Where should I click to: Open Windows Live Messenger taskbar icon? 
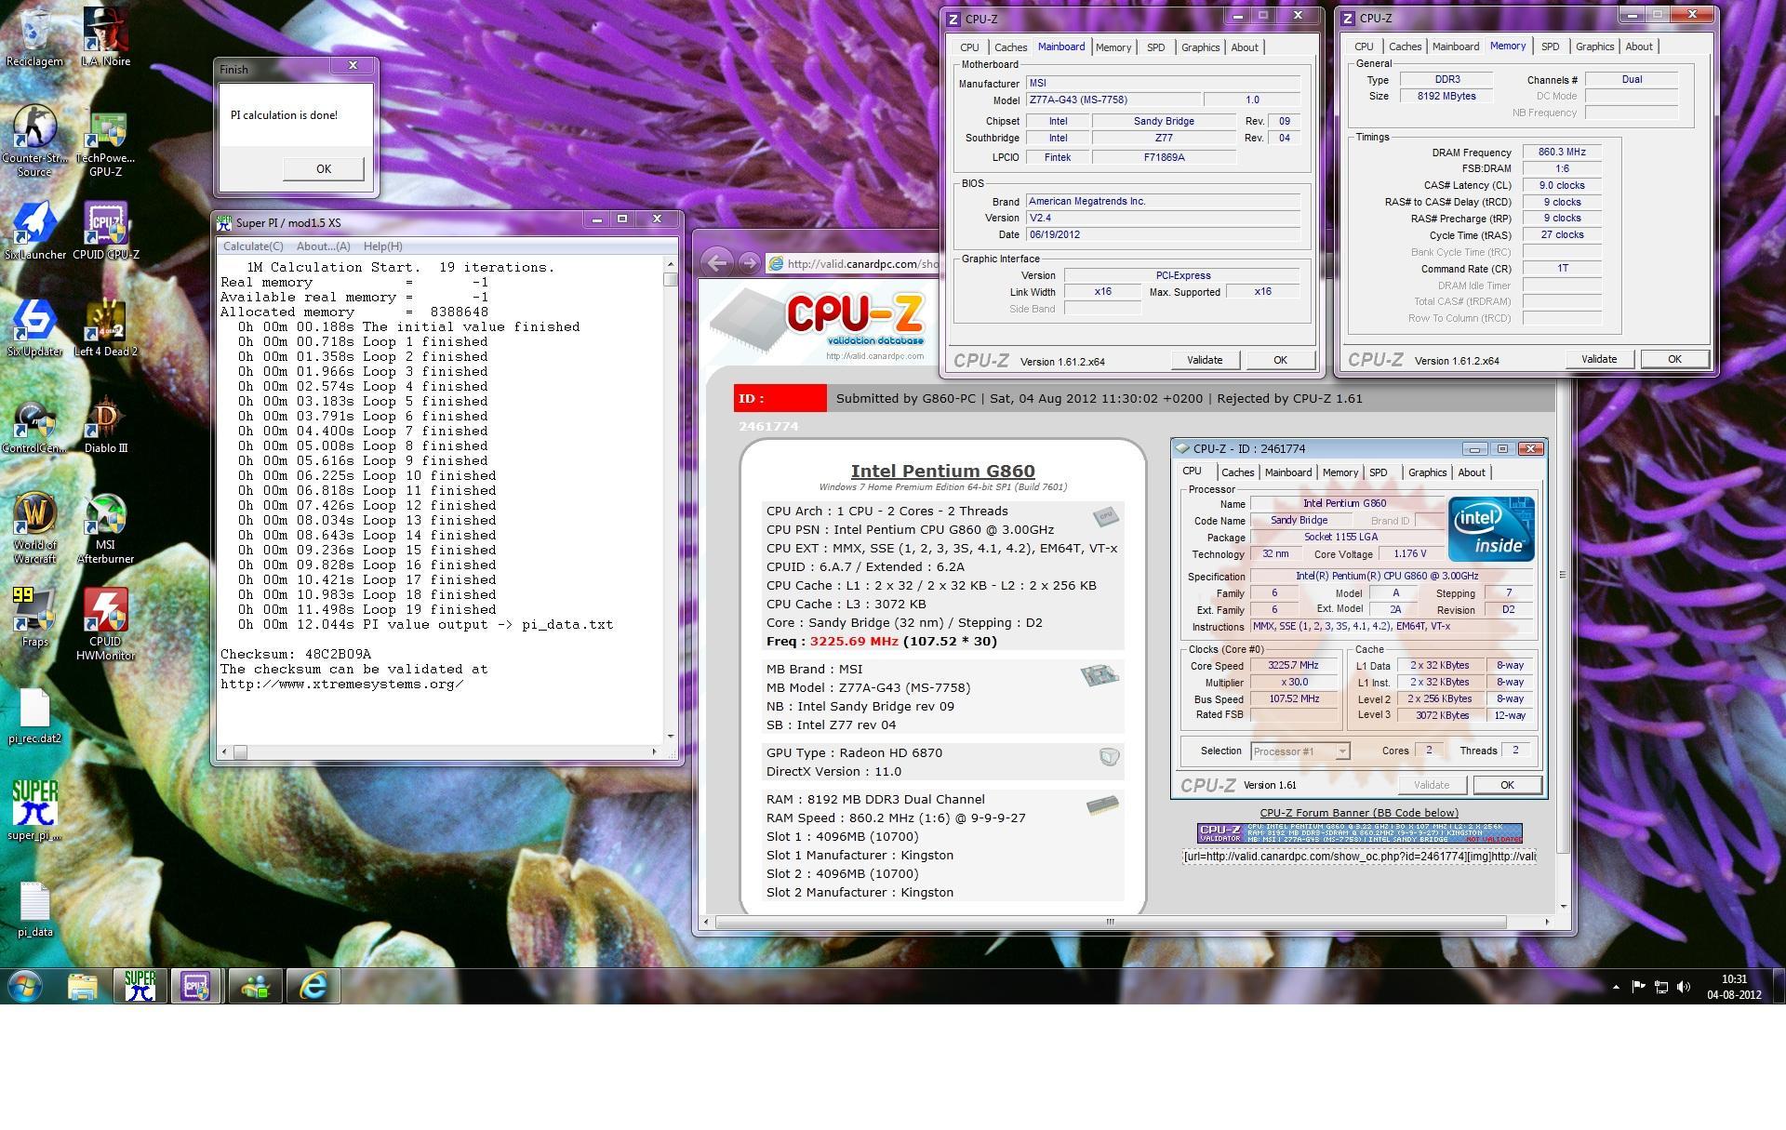255,986
